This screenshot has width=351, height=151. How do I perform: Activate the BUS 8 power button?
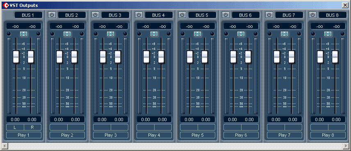pyautogui.click(x=312, y=15)
